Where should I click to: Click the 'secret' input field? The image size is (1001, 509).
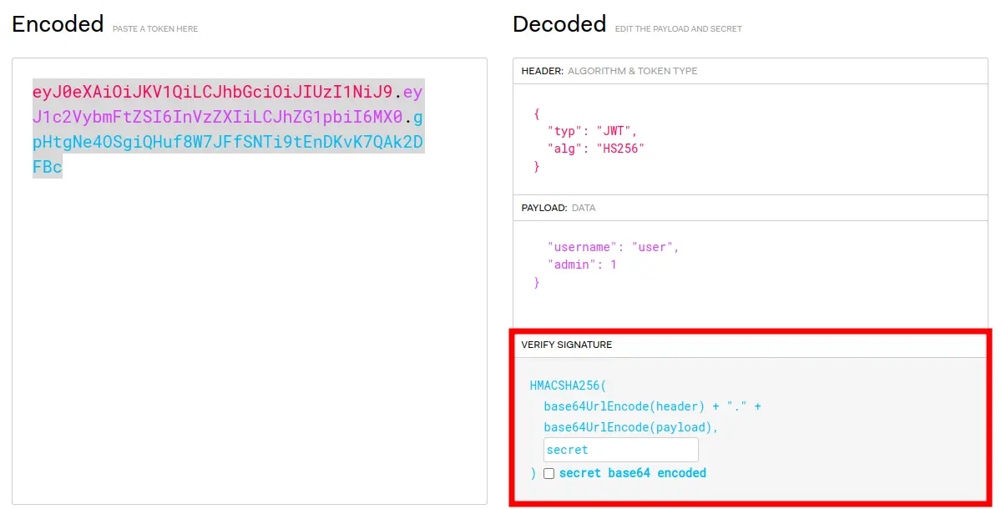click(621, 450)
